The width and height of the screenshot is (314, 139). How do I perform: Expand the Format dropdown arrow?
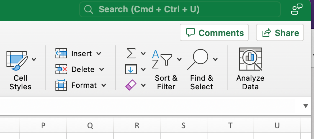[104, 85]
